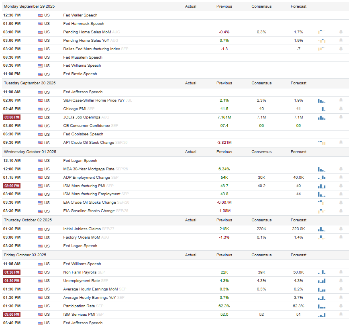This screenshot has width=353, height=327.
Task: Enable bell alert for Initial Jobless Claims
Action: coord(341,229)
